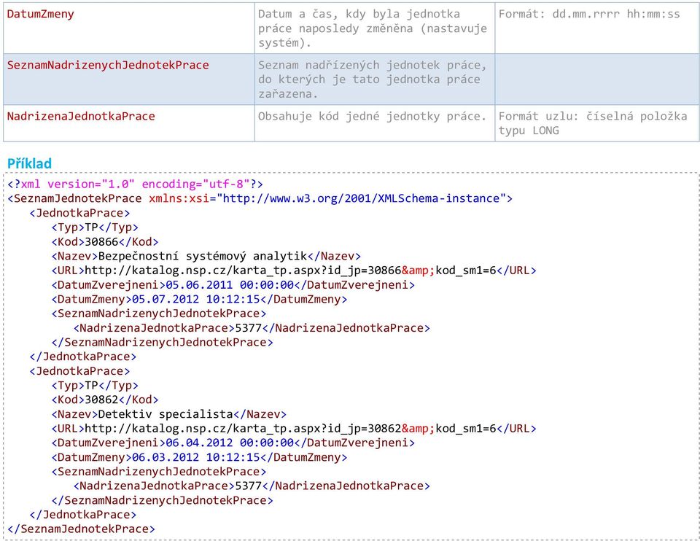The image size is (700, 541).
Task: Click the description 'Seznam nadřízených jednotek práce'
Action: (x=373, y=65)
